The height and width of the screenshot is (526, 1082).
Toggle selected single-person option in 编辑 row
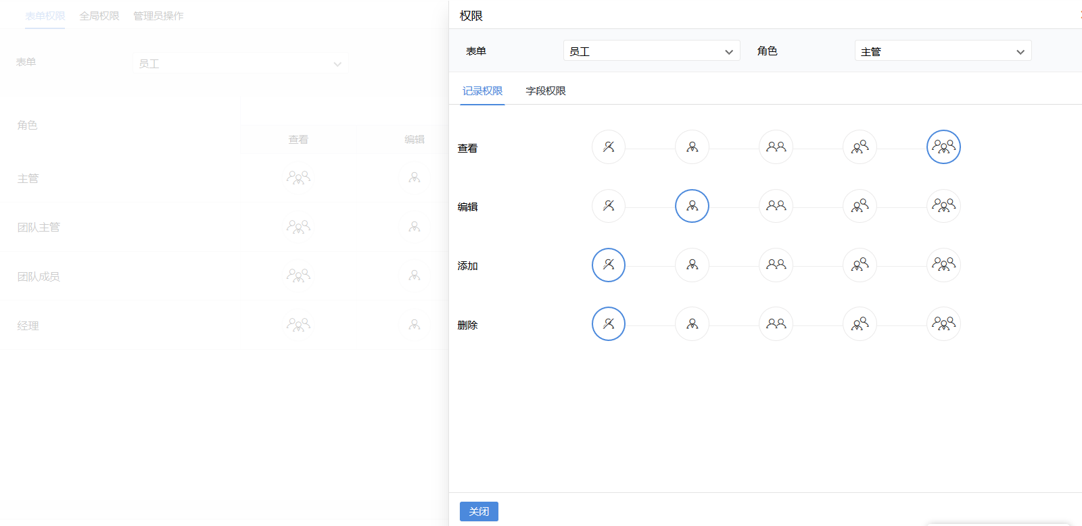tap(692, 206)
